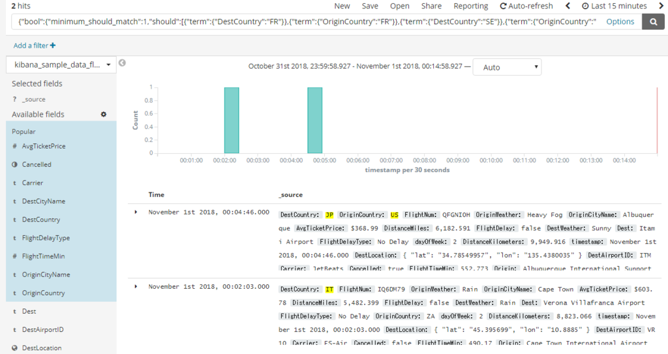The image size is (668, 354).
Task: Click the number type icon of FlightTimeMin
Action: [x=14, y=256]
